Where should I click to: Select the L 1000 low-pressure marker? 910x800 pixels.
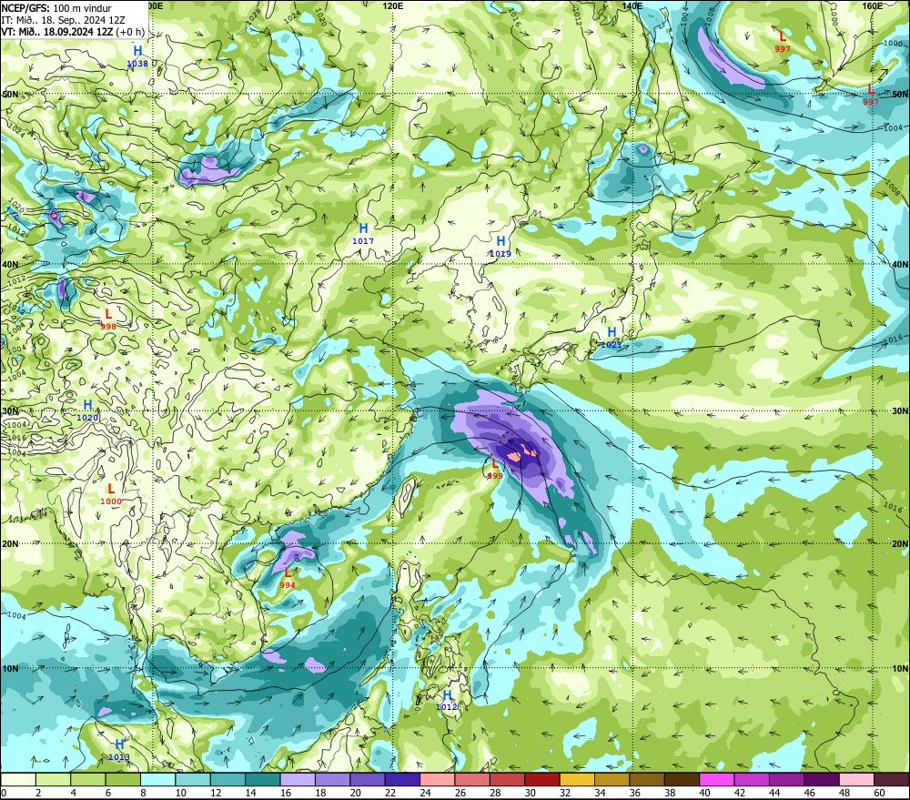pyautogui.click(x=111, y=494)
